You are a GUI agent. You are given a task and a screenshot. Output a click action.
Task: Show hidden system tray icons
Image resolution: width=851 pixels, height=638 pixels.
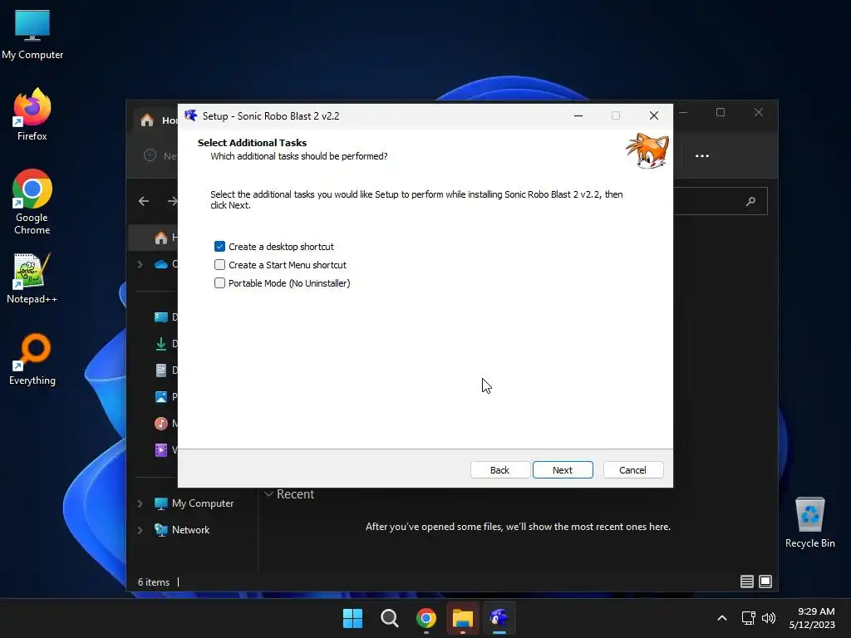point(722,618)
